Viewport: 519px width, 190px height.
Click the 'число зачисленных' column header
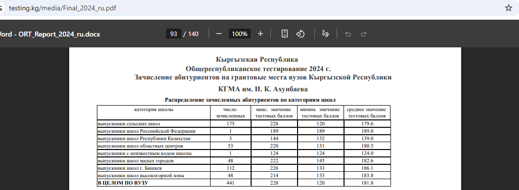(230, 113)
